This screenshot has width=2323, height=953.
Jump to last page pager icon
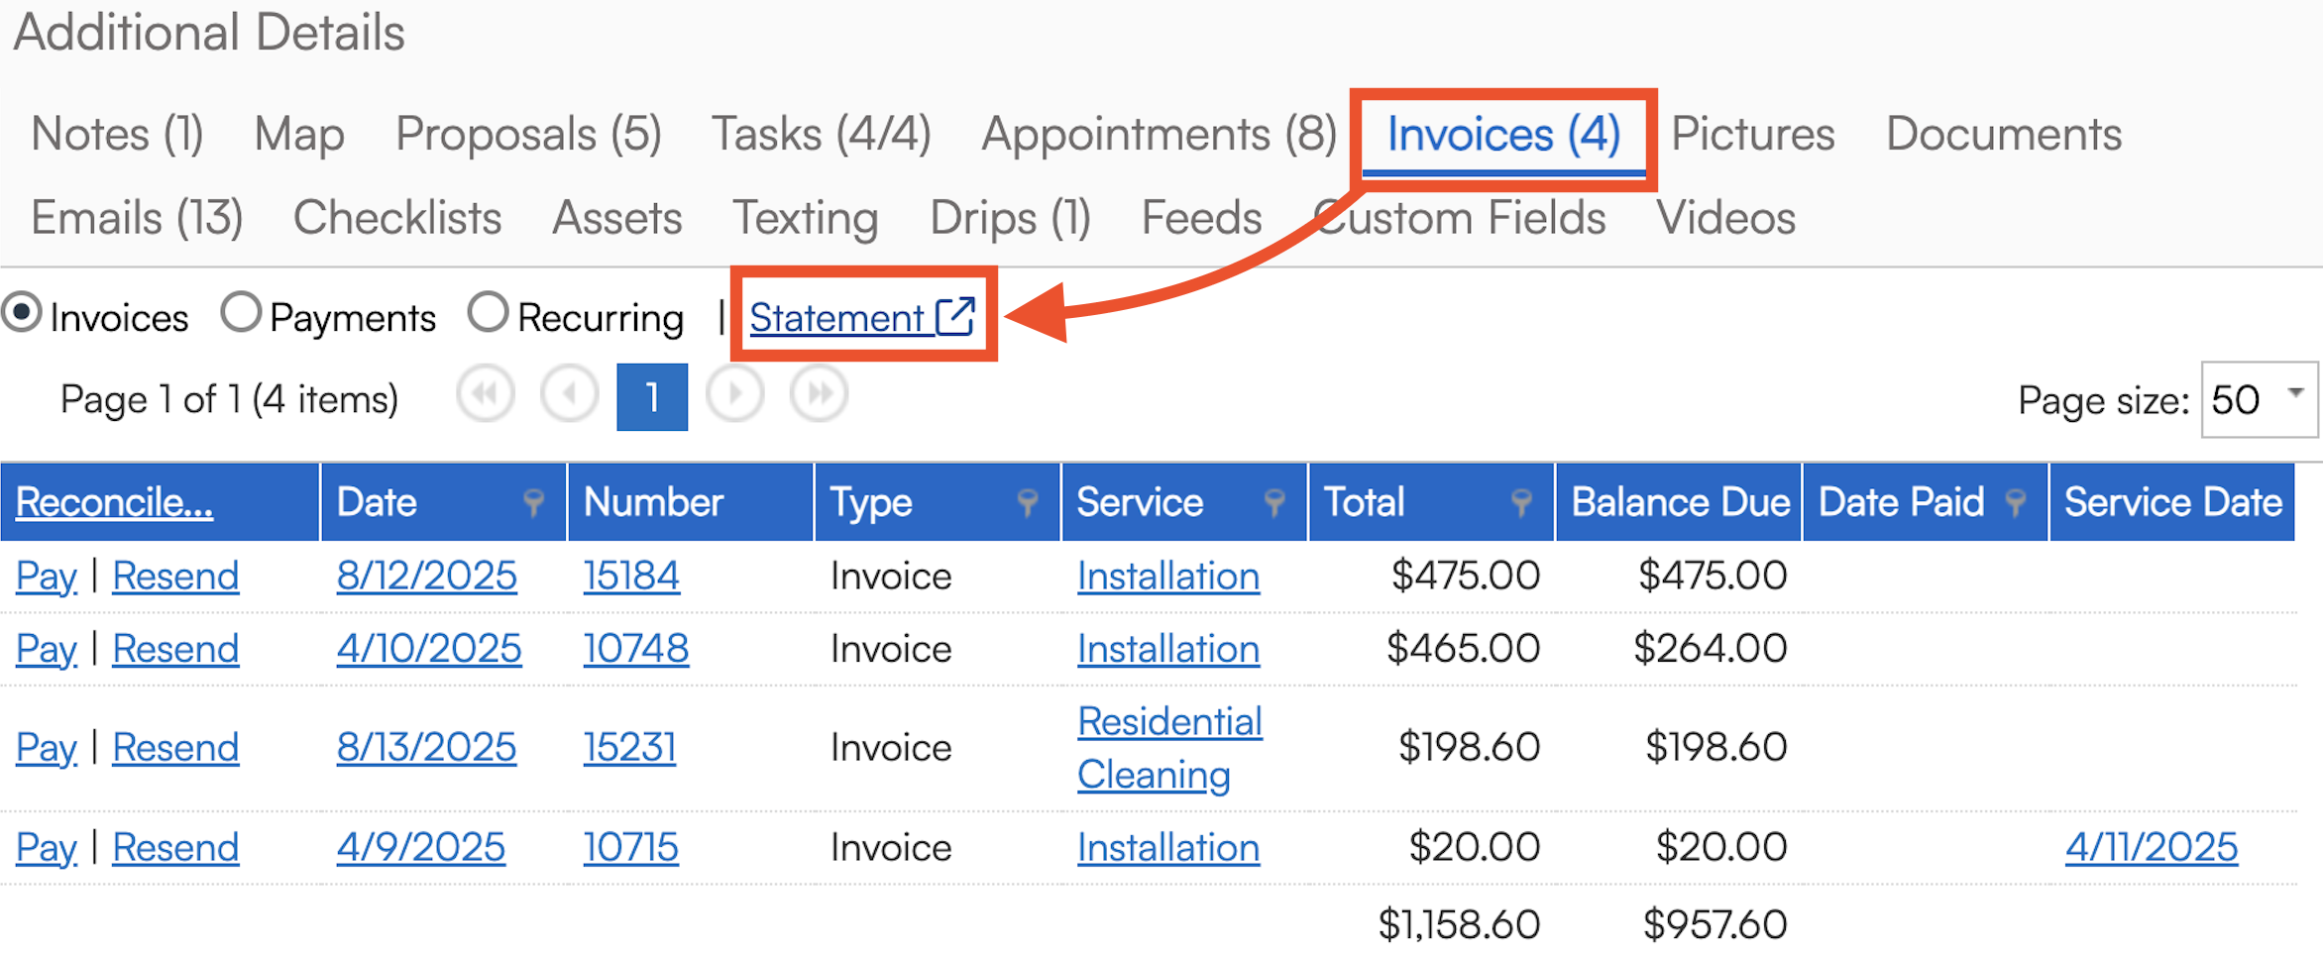[x=819, y=395]
